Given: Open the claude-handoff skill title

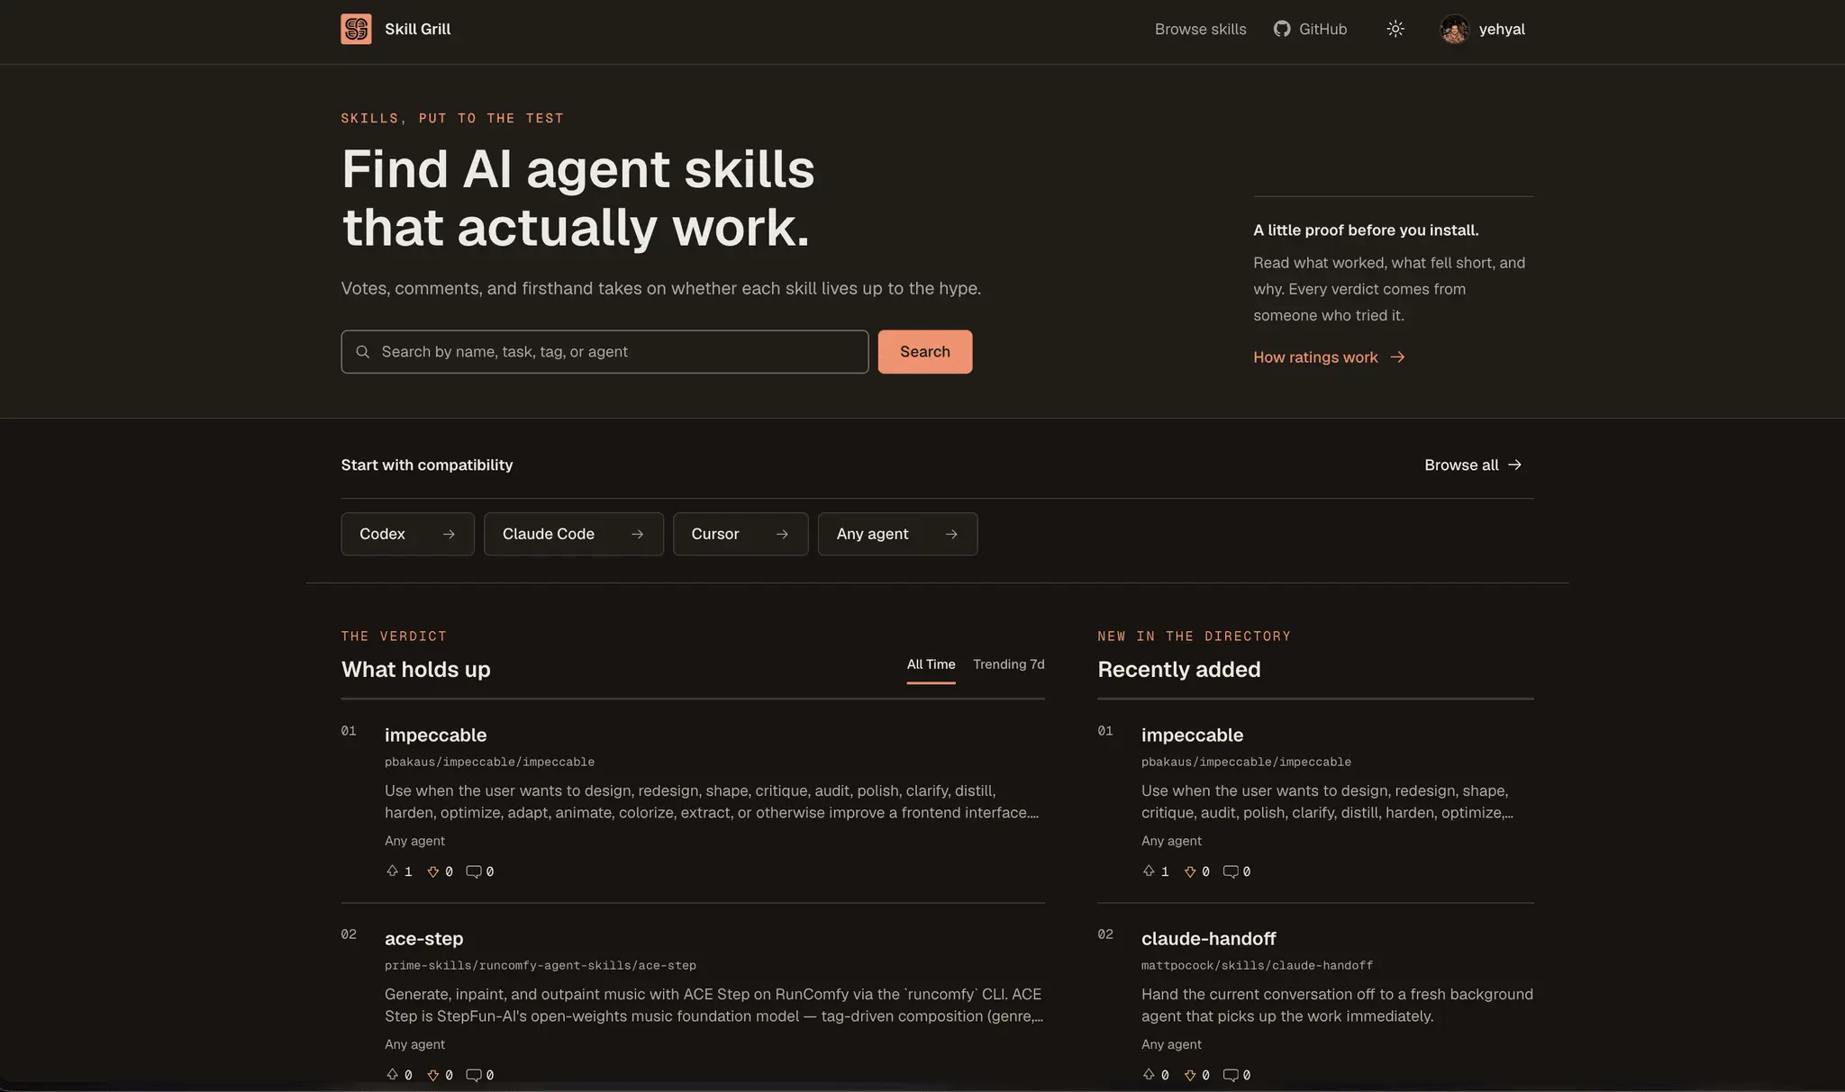Looking at the screenshot, I should tap(1208, 938).
